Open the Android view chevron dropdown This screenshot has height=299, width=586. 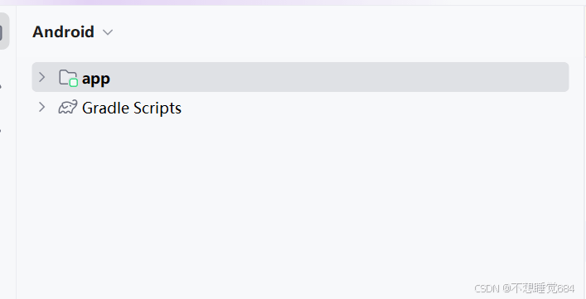[x=108, y=32]
